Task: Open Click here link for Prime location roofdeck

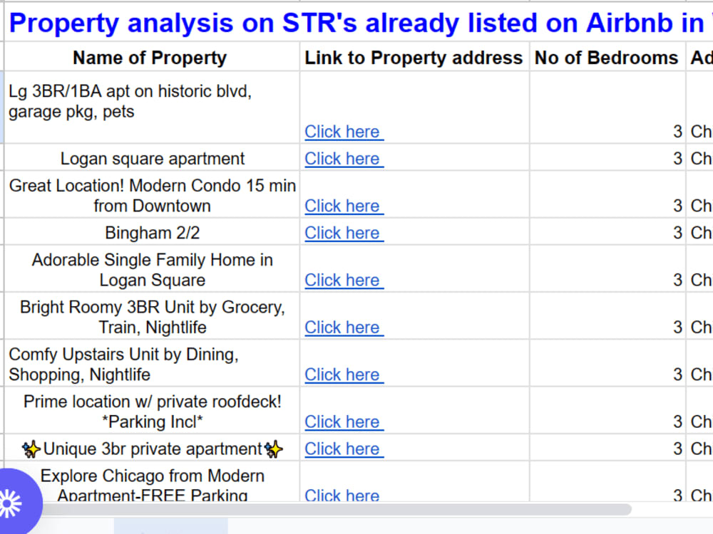Action: pos(344,422)
